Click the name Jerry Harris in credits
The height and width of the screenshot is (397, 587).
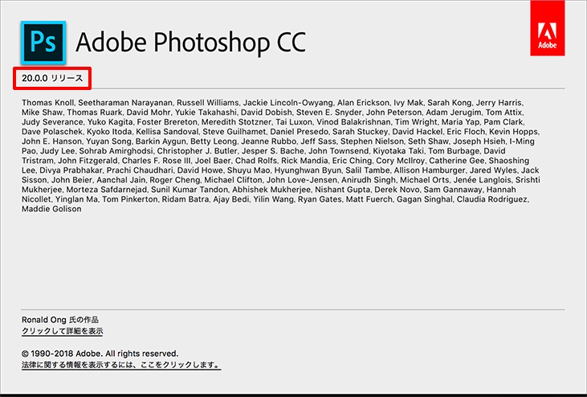pyautogui.click(x=499, y=103)
